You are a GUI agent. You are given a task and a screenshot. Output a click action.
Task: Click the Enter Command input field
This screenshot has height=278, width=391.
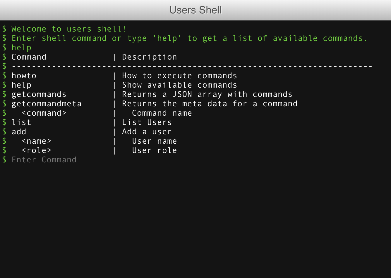pyautogui.click(x=117, y=160)
